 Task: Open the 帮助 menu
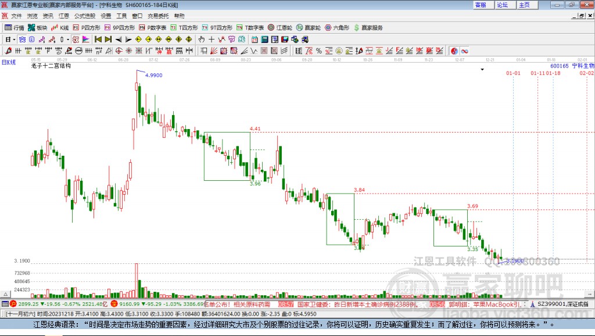coord(179,16)
